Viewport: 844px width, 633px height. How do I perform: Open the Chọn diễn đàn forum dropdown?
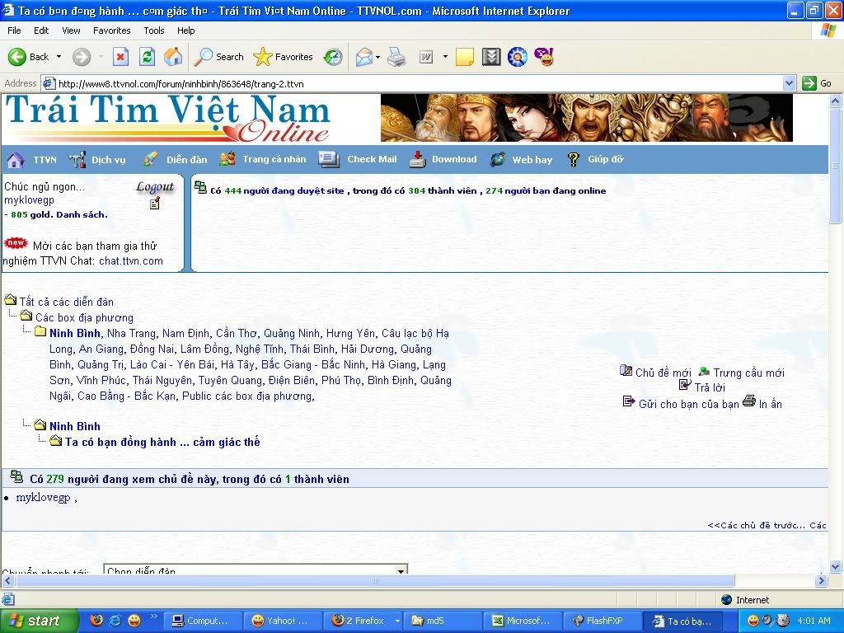256,570
